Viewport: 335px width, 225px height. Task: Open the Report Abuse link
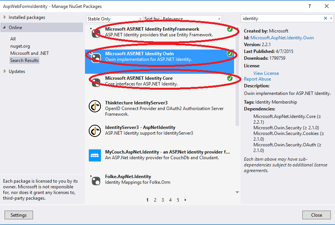258,79
